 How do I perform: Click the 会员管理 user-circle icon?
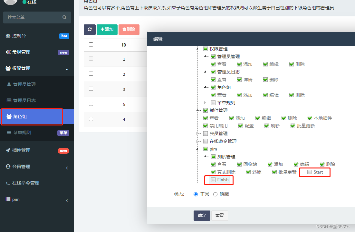coord(8,167)
